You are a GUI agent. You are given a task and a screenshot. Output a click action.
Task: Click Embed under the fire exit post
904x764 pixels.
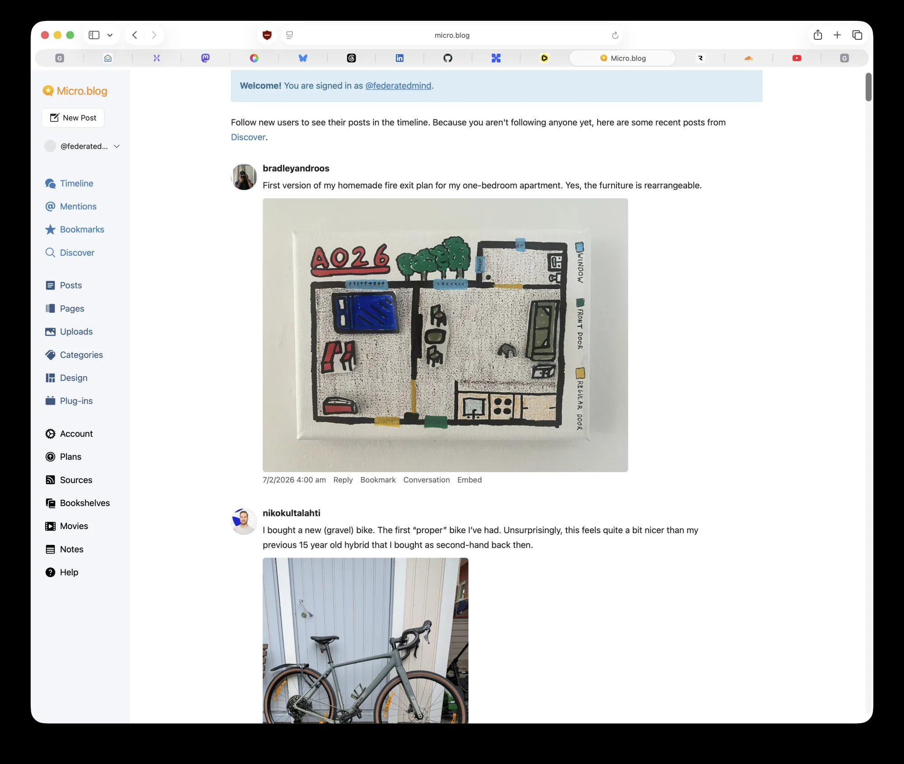click(x=470, y=480)
